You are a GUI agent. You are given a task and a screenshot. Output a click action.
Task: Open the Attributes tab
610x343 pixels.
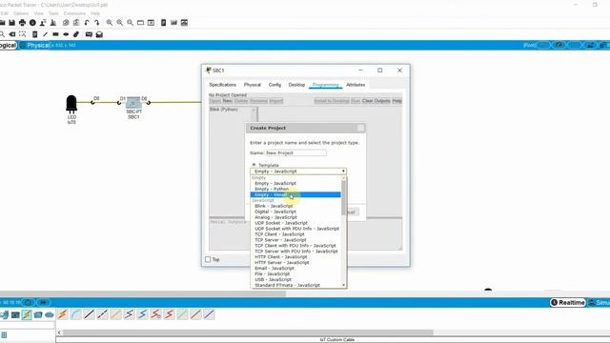[356, 85]
